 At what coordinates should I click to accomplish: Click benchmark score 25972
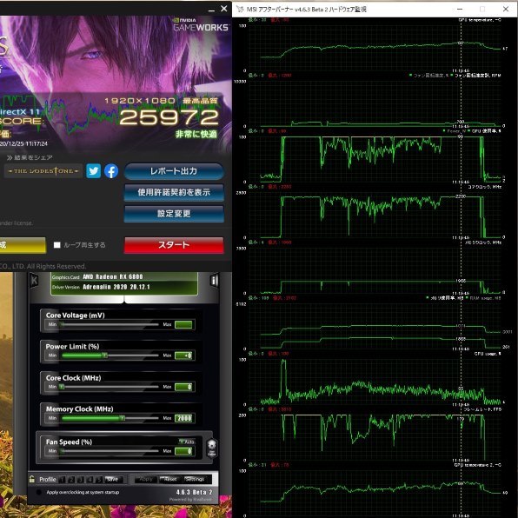[169, 117]
